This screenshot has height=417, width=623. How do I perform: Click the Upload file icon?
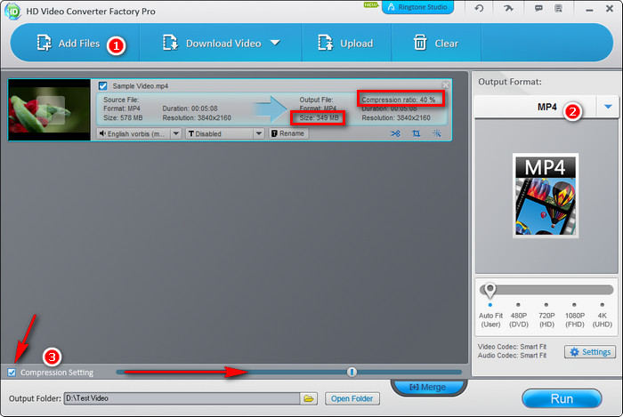pyautogui.click(x=326, y=43)
